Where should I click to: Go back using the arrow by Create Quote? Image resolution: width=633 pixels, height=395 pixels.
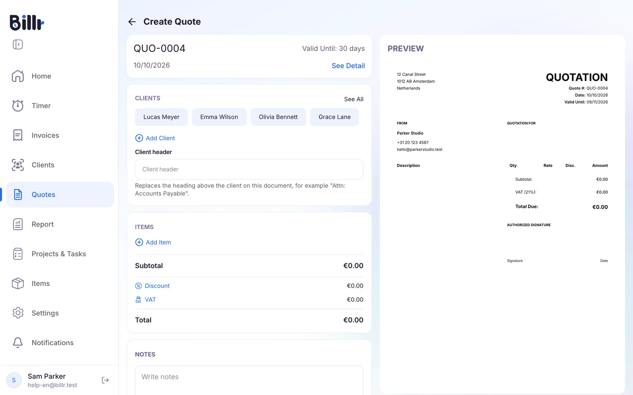tap(132, 22)
